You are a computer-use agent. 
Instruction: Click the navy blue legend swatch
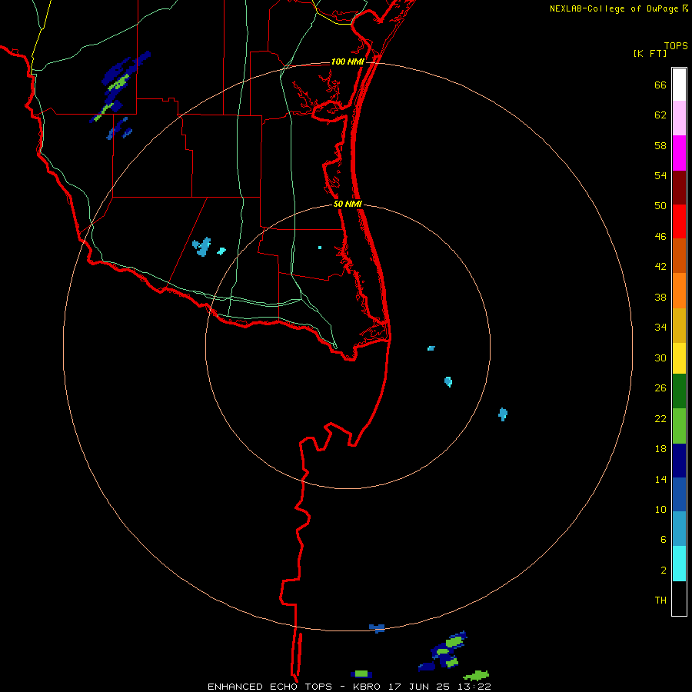[679, 461]
